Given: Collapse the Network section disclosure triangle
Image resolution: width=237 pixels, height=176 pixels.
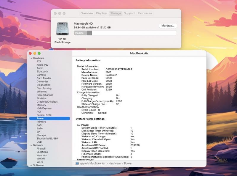Looking at the screenshot, I should click(x=31, y=145).
